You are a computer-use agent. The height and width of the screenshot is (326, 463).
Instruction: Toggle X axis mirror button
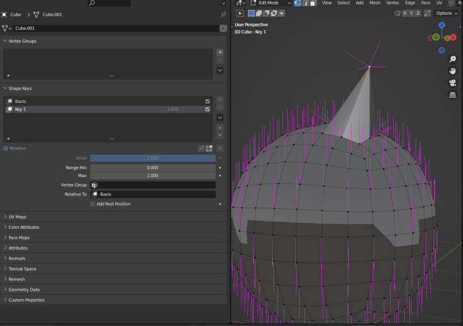(405, 13)
